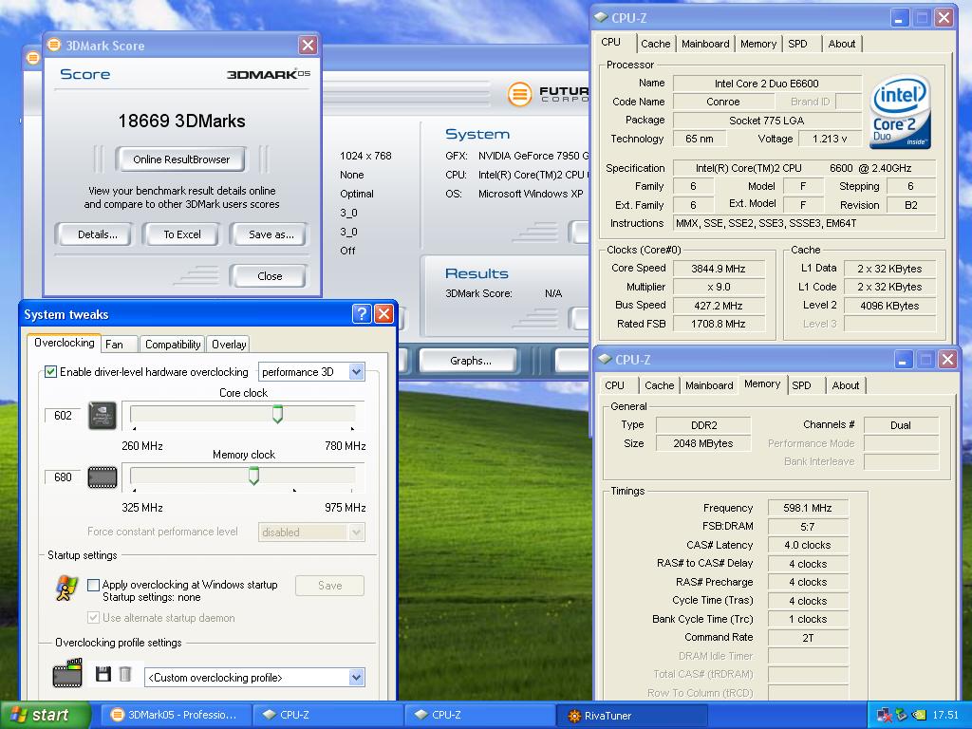Screen dimensions: 972x729
Task: Click the save profile floppy icon
Action: pos(103,674)
